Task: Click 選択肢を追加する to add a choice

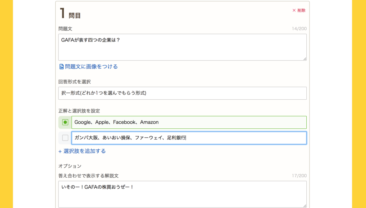Action: 82,151
